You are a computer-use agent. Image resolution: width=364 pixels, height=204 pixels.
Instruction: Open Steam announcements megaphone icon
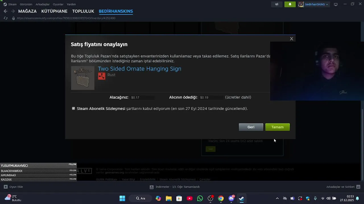point(277,4)
